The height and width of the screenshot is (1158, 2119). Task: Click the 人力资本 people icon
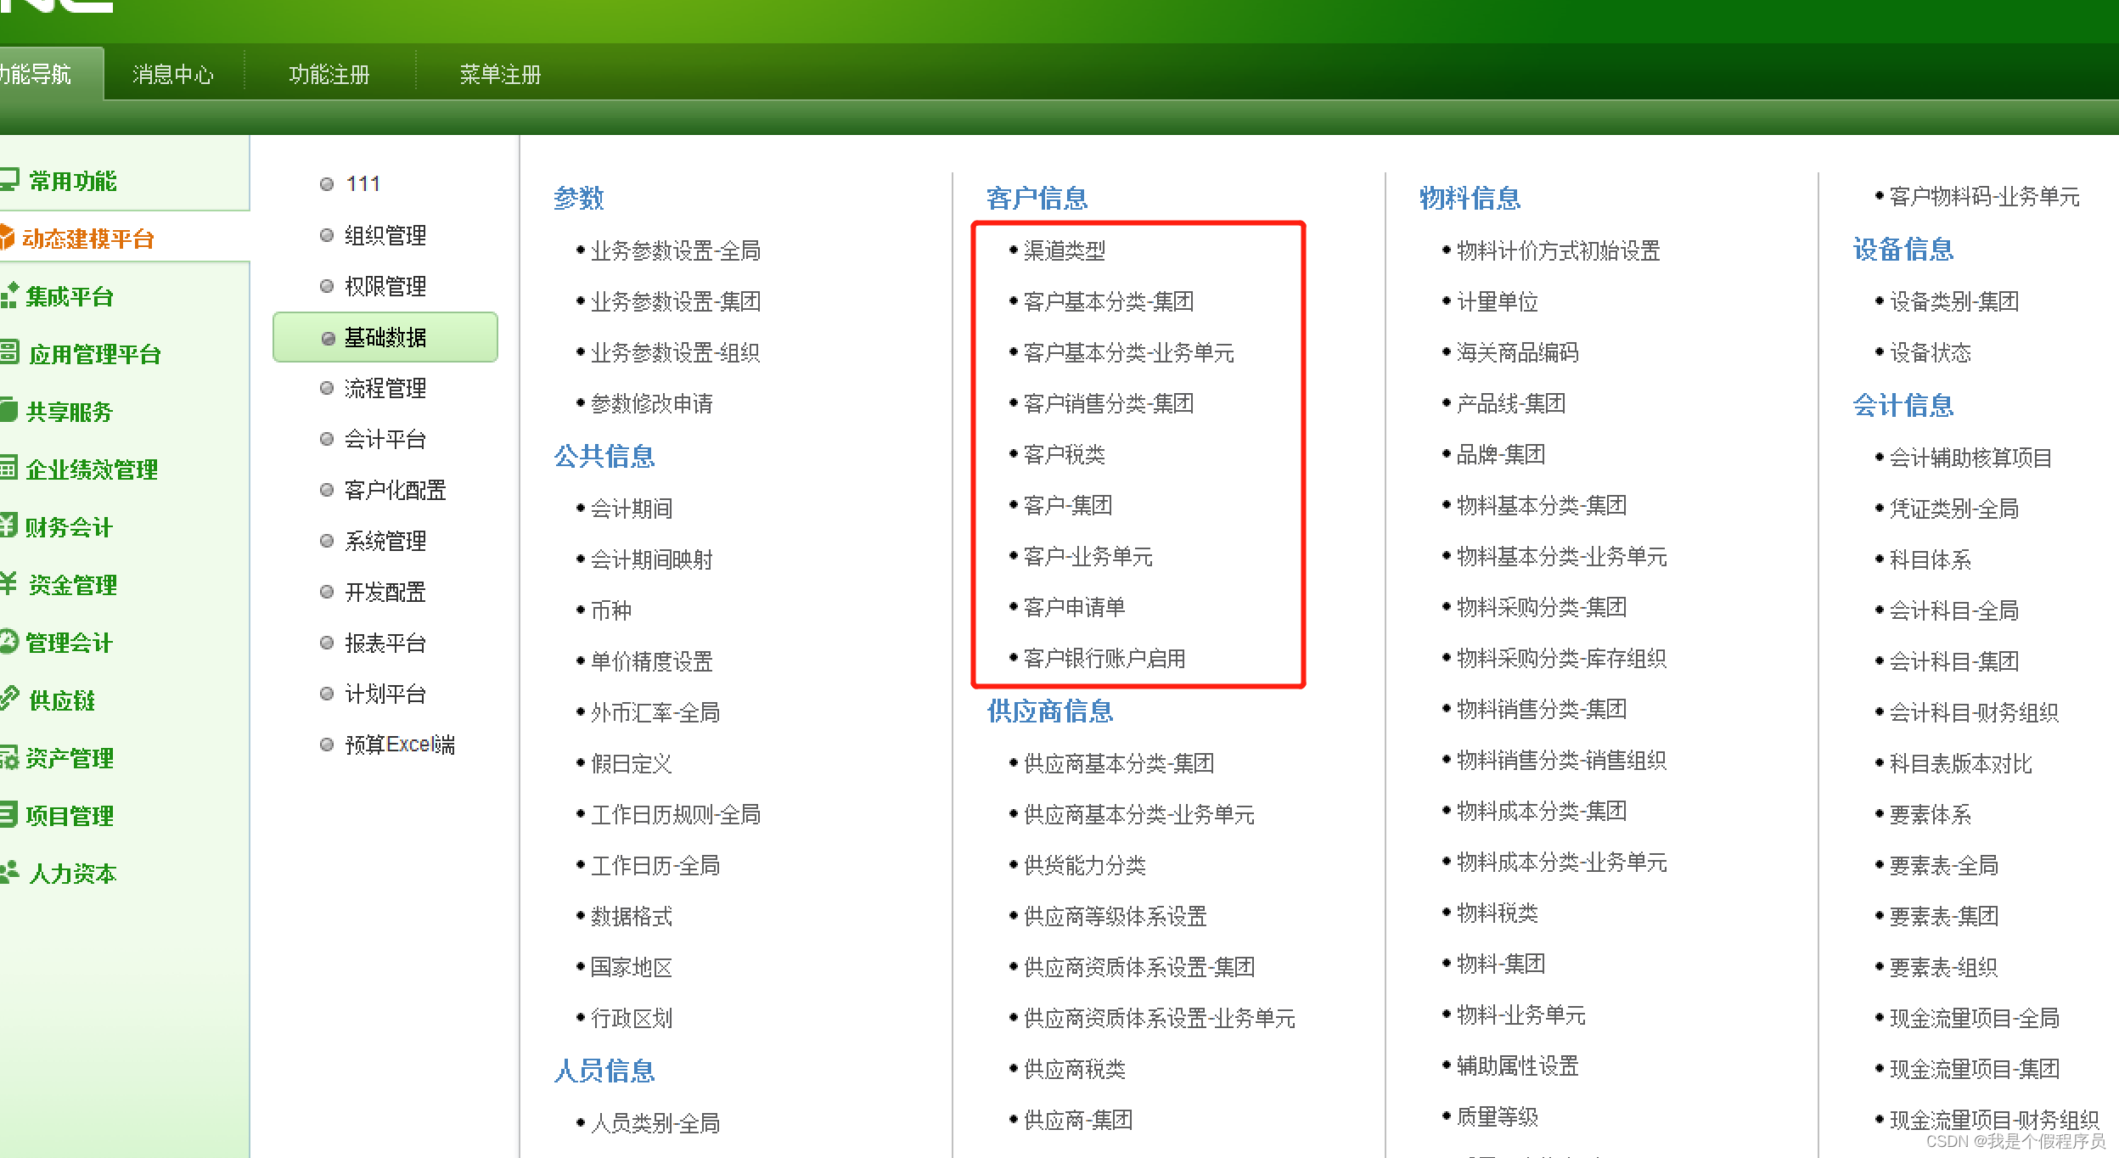9,873
